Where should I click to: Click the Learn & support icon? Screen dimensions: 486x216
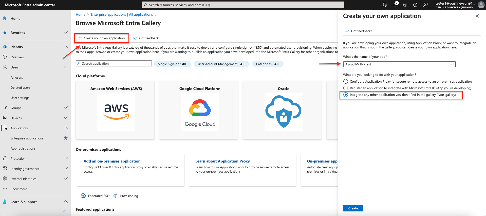click(5, 202)
